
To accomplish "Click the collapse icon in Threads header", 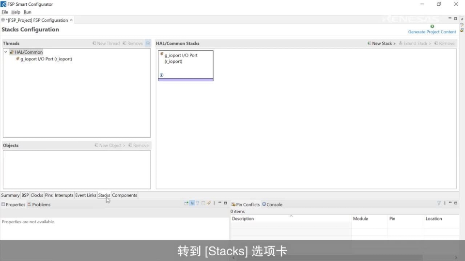I will (x=148, y=43).
